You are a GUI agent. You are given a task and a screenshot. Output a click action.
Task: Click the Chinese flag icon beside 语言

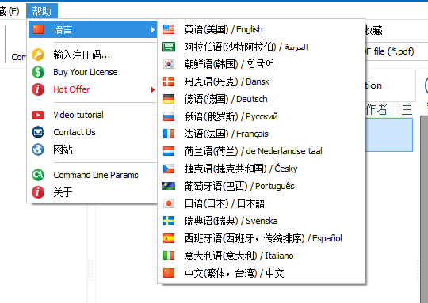pos(38,29)
